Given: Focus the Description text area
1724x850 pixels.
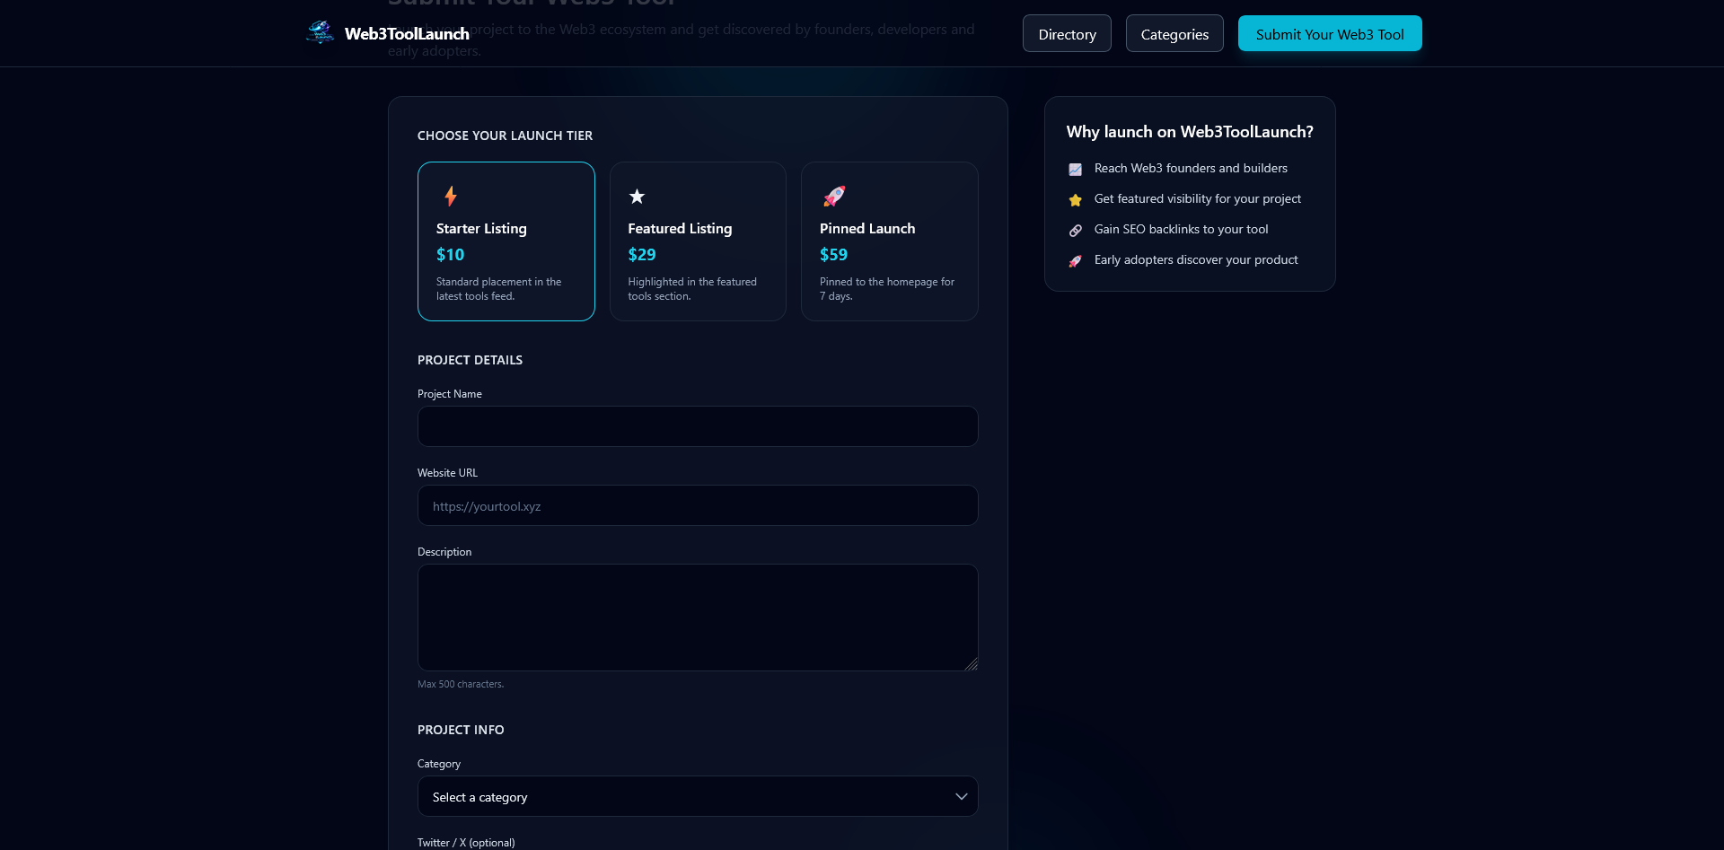Looking at the screenshot, I should point(698,618).
